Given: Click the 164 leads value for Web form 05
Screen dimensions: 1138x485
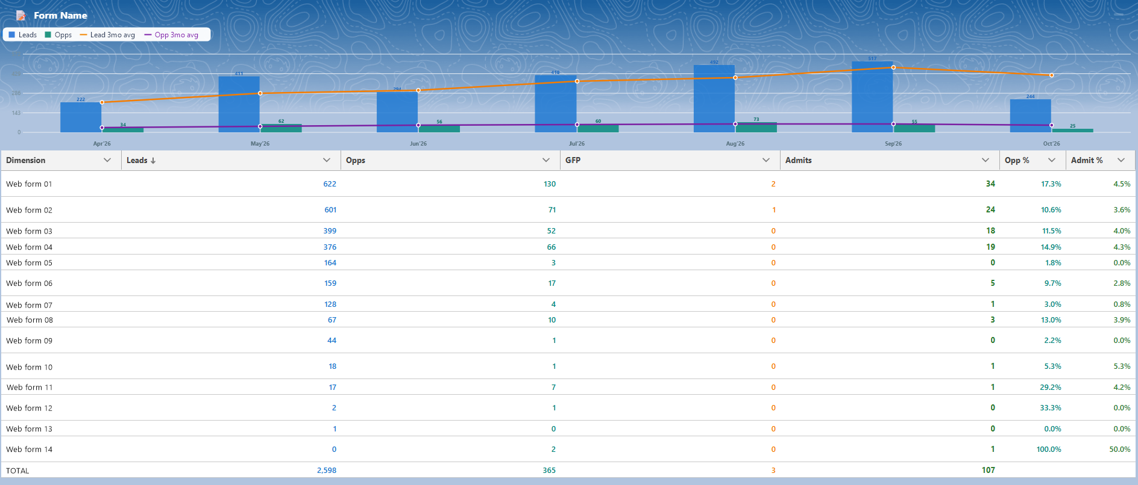Looking at the screenshot, I should coord(330,263).
